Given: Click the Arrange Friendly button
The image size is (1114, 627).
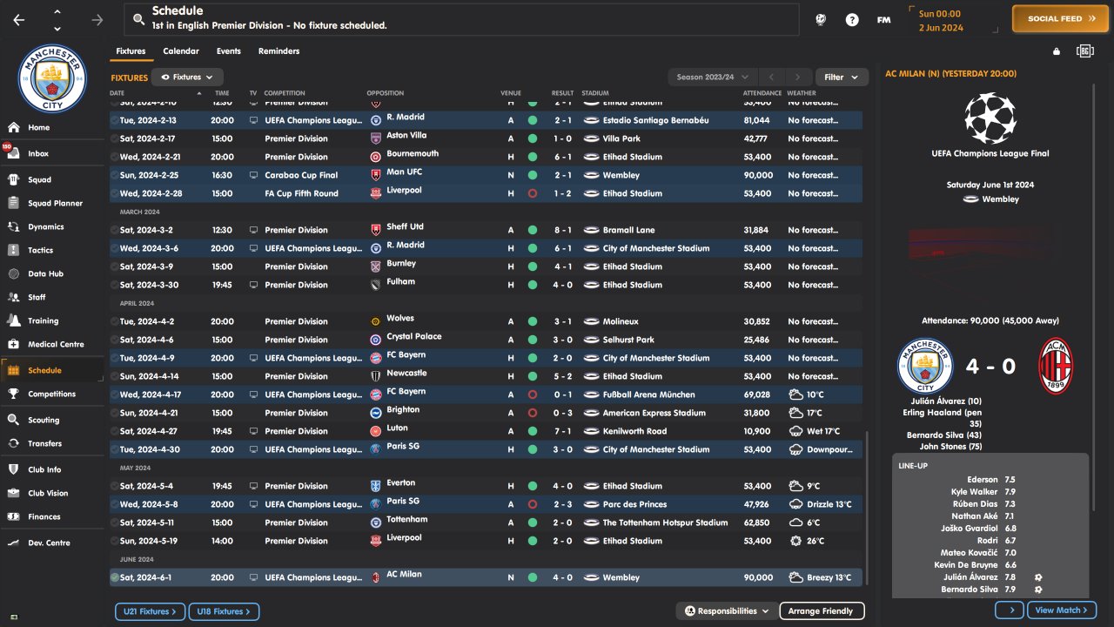Looking at the screenshot, I should (x=821, y=611).
